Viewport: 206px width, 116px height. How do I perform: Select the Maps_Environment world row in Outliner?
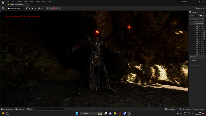tap(197, 22)
